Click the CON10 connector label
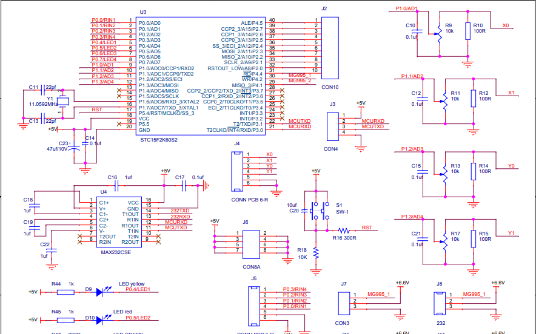The image size is (536, 334). tap(330, 87)
